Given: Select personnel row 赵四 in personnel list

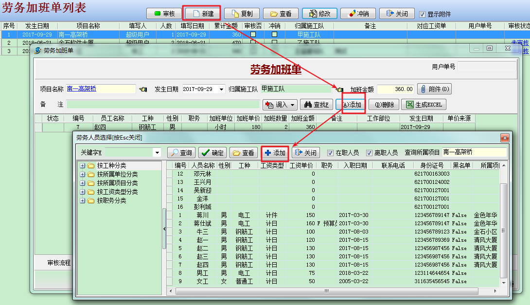Looking at the screenshot, I should tap(333, 265).
